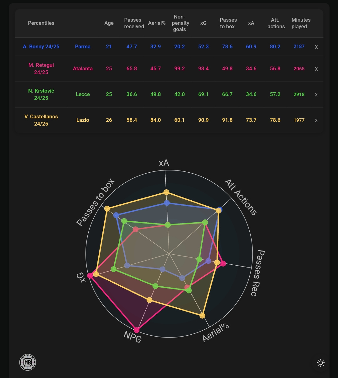Toggle light/dark theme sun icon

(x=321, y=363)
